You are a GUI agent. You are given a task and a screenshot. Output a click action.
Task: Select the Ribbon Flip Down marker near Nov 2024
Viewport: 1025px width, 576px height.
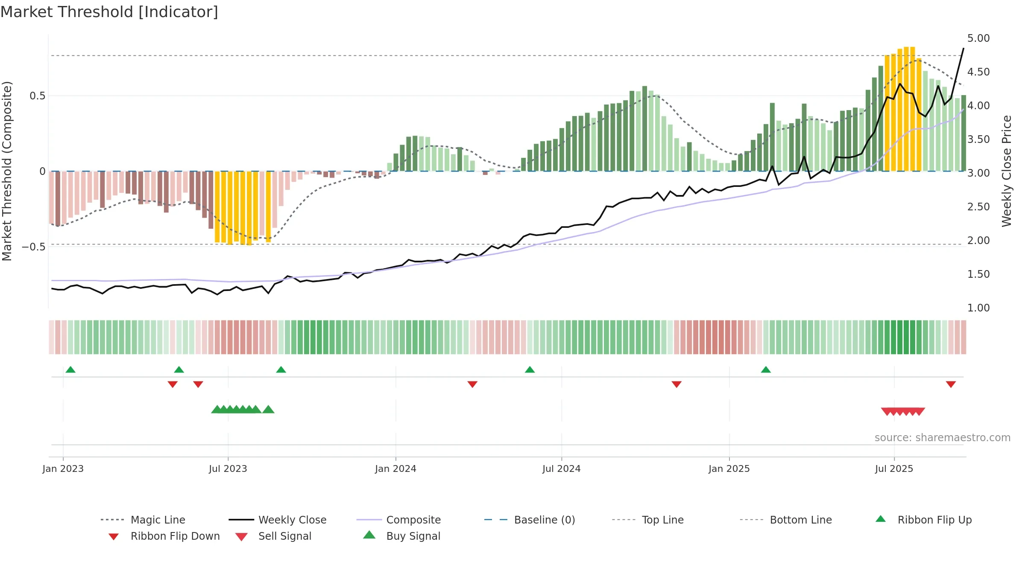pos(676,384)
